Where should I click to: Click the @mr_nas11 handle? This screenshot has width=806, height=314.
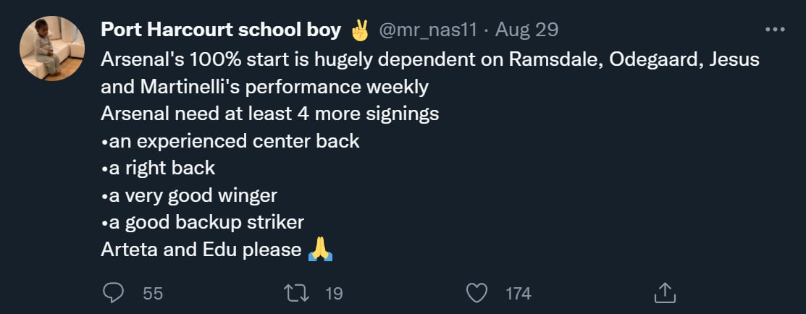428,30
